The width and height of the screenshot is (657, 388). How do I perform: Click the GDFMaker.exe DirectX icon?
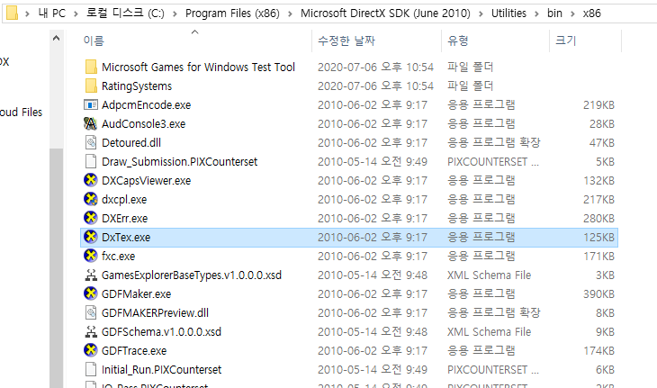click(91, 293)
